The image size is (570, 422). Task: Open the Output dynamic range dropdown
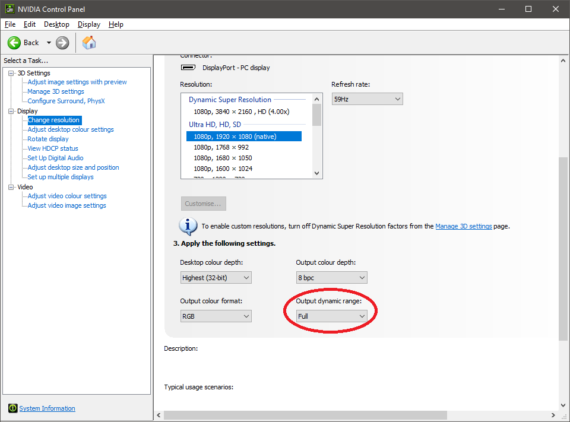331,316
